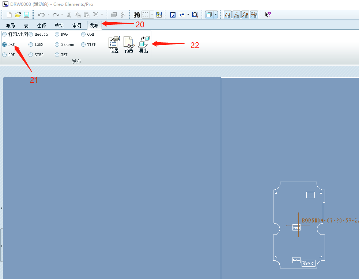Copy the selected items

click(78, 15)
